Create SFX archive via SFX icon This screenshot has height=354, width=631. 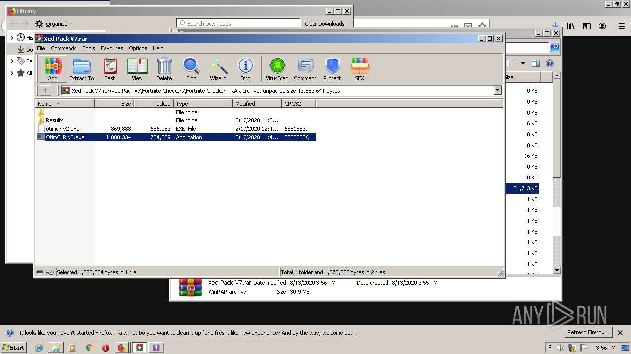click(360, 69)
